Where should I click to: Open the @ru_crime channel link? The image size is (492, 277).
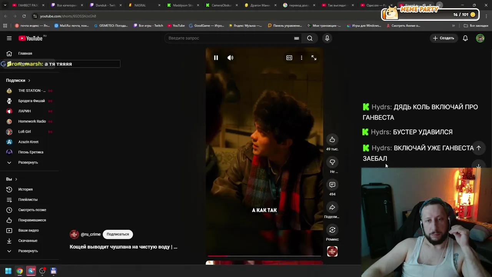tap(91, 234)
